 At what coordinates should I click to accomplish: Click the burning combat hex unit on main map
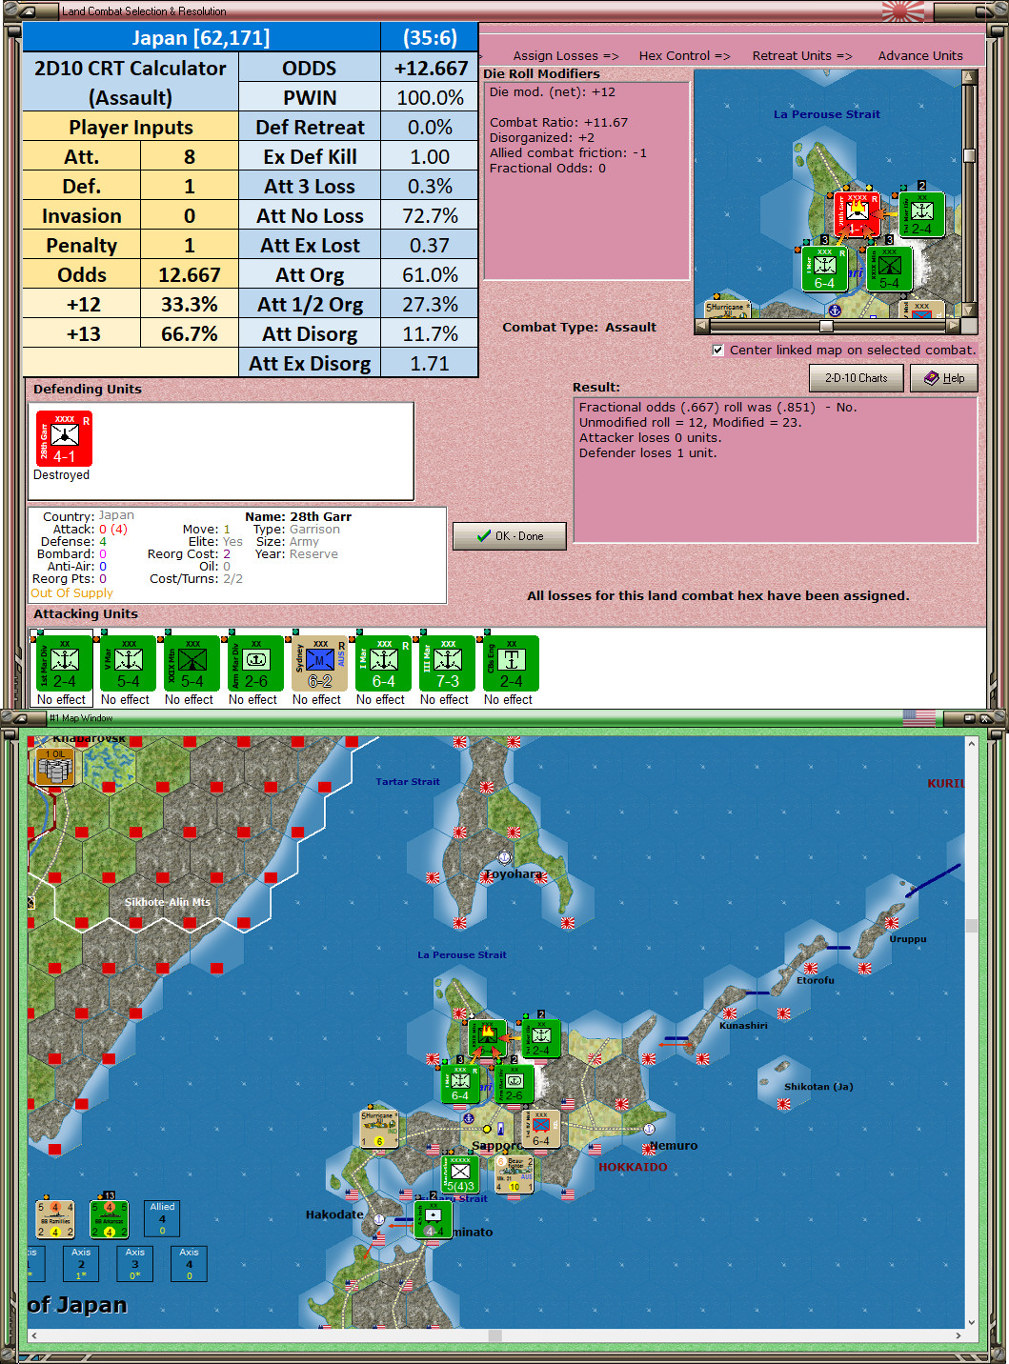tap(488, 1038)
